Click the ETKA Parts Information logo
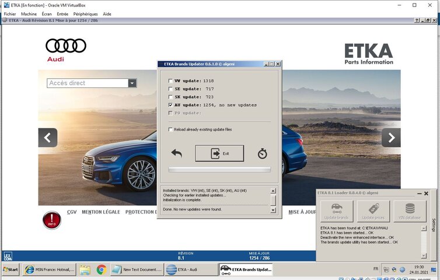The image size is (440, 280). (369, 54)
